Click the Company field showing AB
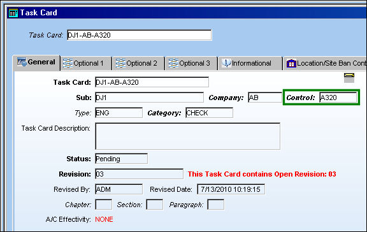367x232 pixels. (x=265, y=98)
